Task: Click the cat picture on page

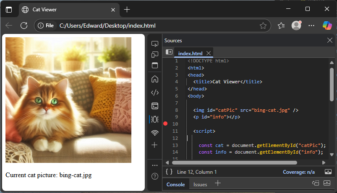Action: pyautogui.click(x=68, y=100)
